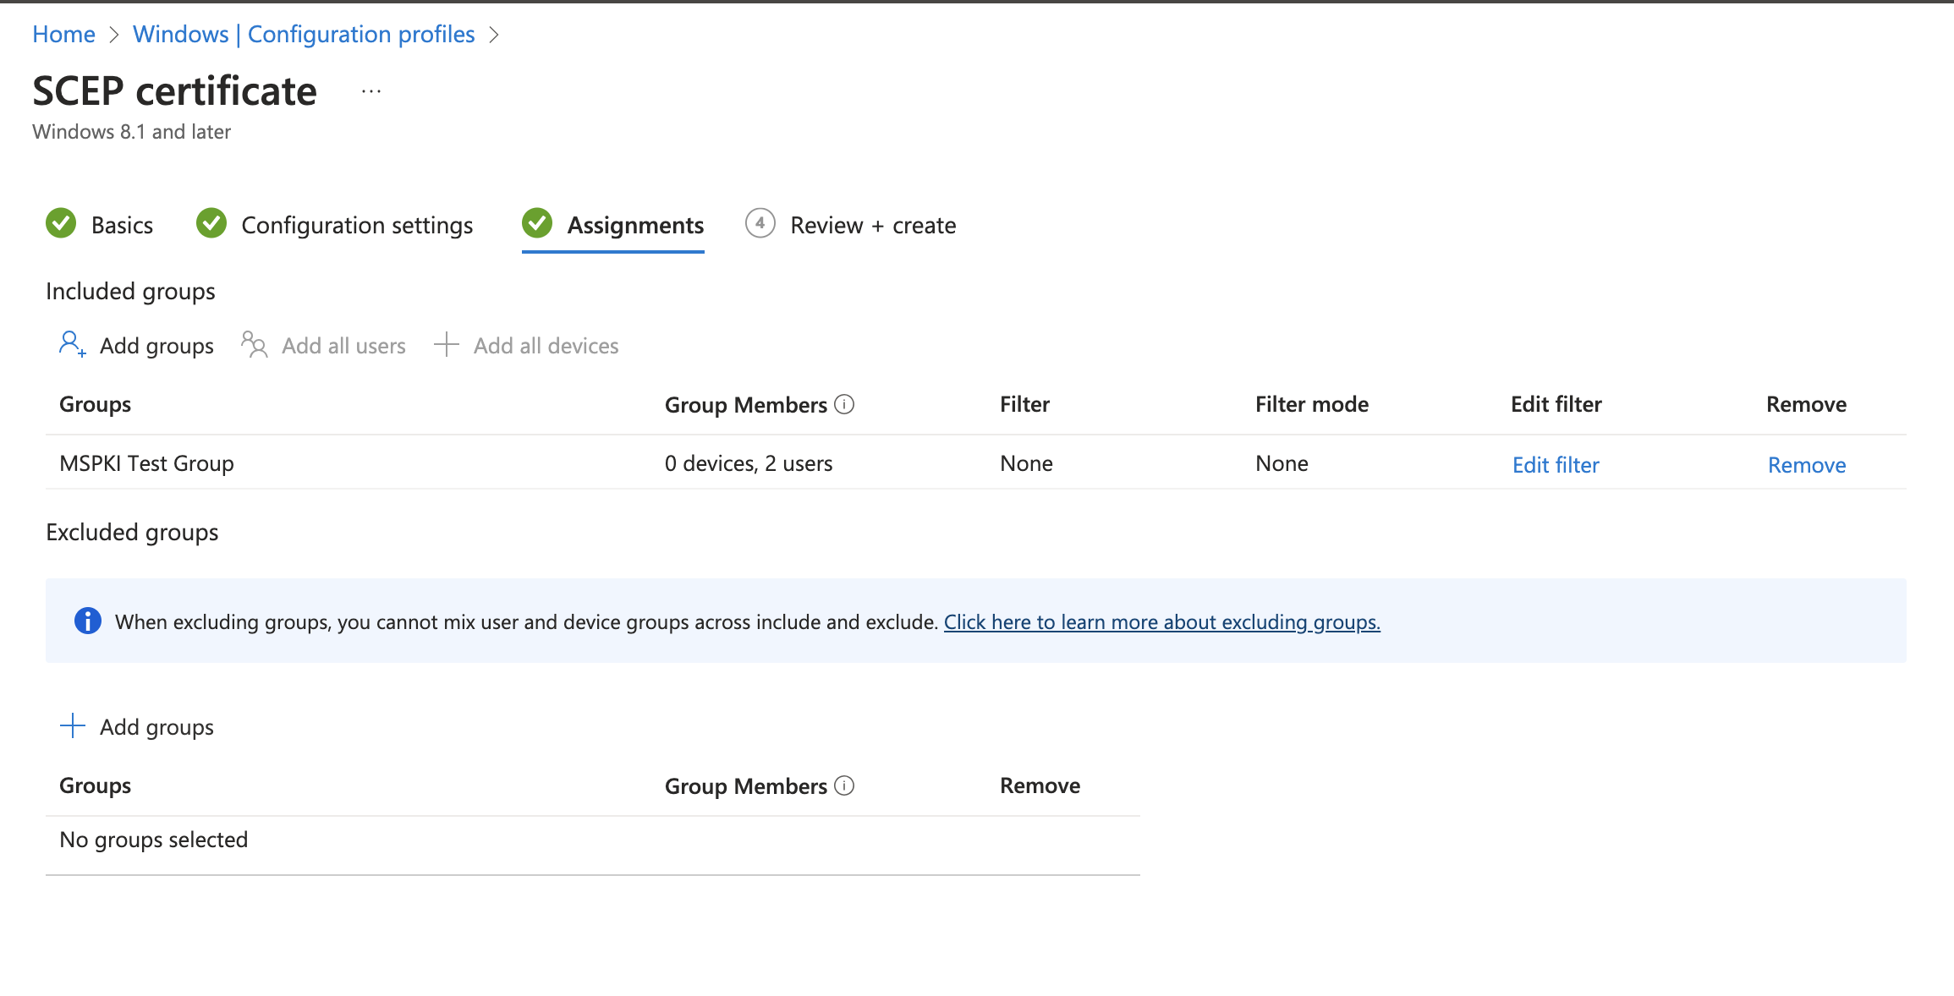1954x996 pixels.
Task: Click the Remove header in excluded table
Action: pos(1040,785)
